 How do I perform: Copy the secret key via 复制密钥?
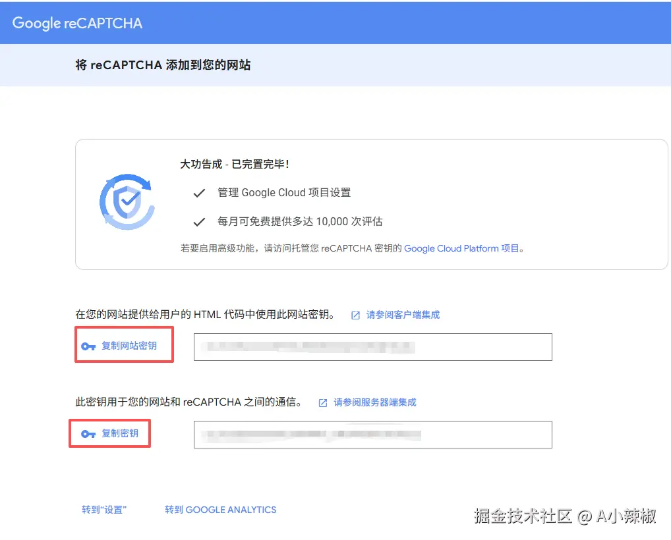[120, 433]
